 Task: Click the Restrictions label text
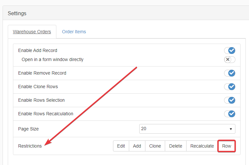coord(30,146)
